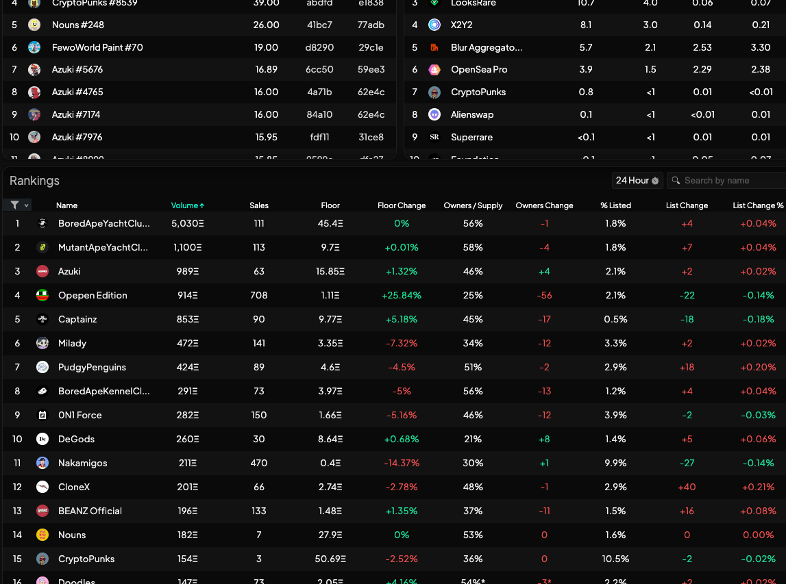This screenshot has height=584, width=786.
Task: Click the FewoWorld Paint #70 thumbnail icon
Action: click(34, 47)
